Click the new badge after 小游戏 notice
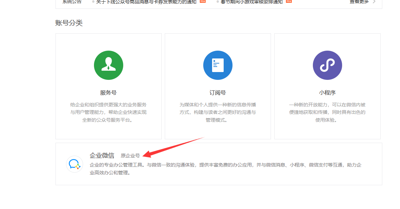This screenshot has width=400, height=209. (289, 1)
